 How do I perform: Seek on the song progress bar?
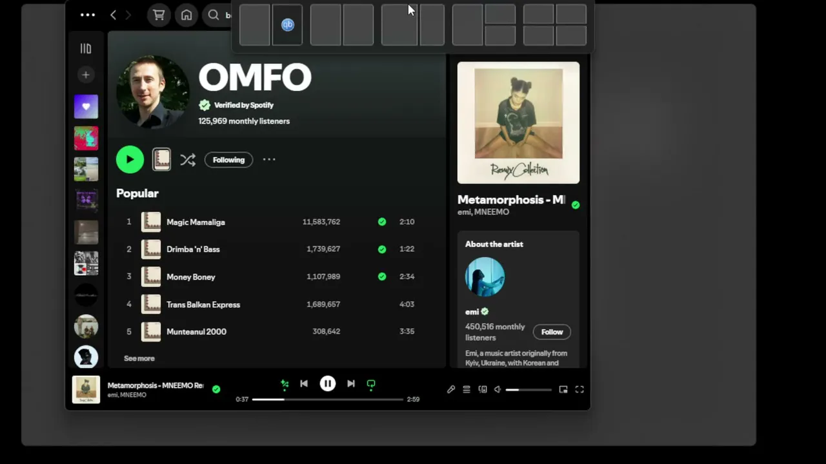pos(328,400)
